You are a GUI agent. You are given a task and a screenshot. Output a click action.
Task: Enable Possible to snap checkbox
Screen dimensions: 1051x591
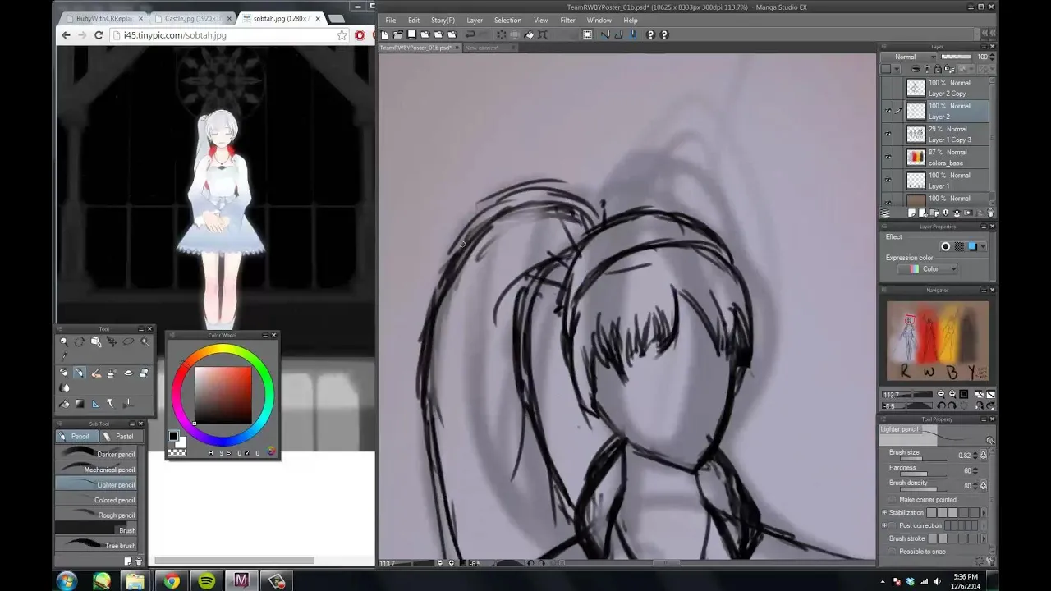(x=893, y=552)
